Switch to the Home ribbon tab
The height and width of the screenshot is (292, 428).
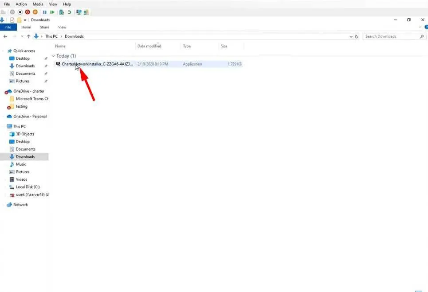pos(26,27)
